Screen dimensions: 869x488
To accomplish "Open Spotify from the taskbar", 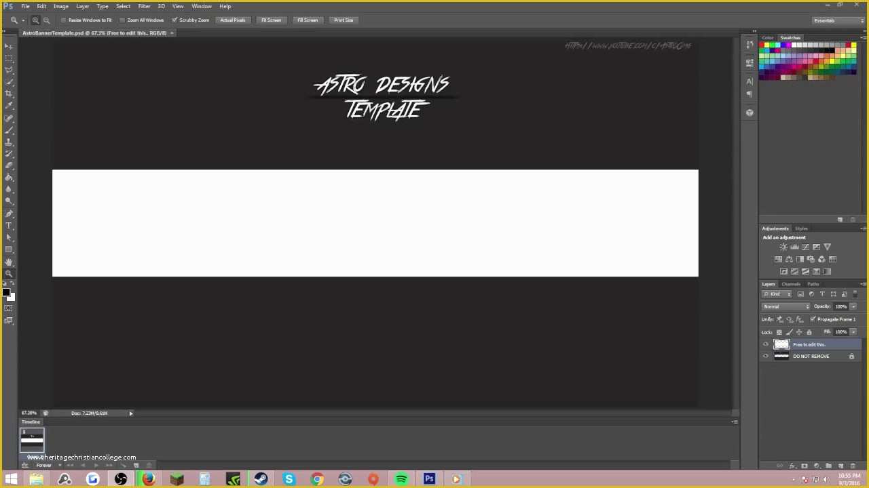I will [401, 480].
